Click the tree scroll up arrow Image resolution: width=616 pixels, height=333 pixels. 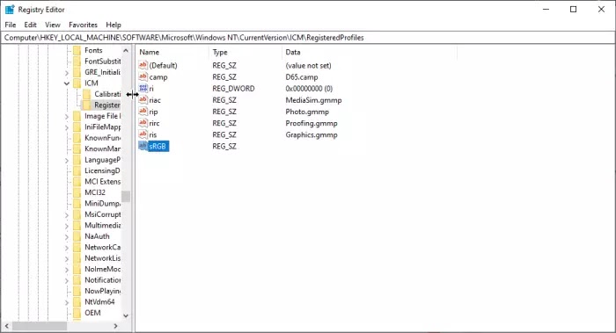click(x=126, y=51)
